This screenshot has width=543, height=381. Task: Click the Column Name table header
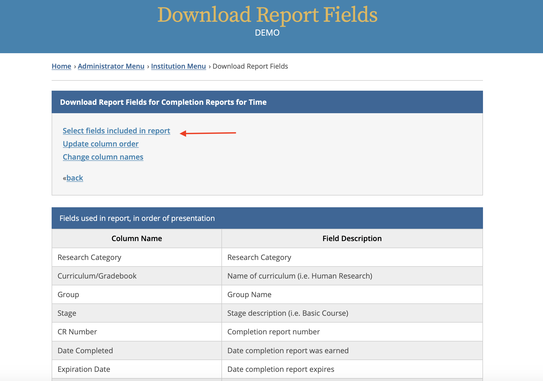pos(137,238)
